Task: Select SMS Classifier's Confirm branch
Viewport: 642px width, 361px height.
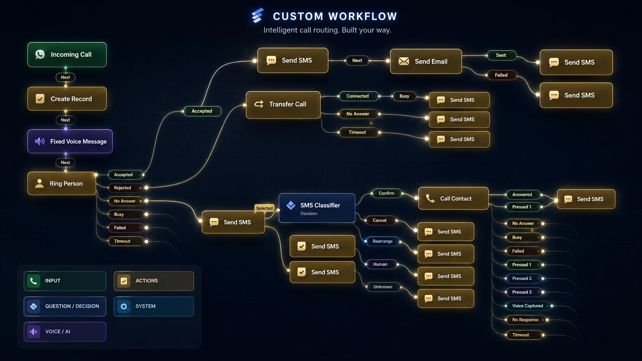Action: click(387, 193)
